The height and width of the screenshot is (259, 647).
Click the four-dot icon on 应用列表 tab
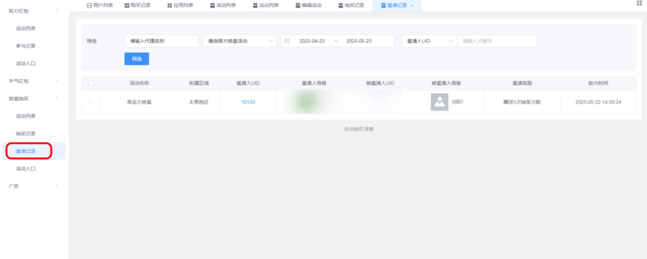point(169,6)
